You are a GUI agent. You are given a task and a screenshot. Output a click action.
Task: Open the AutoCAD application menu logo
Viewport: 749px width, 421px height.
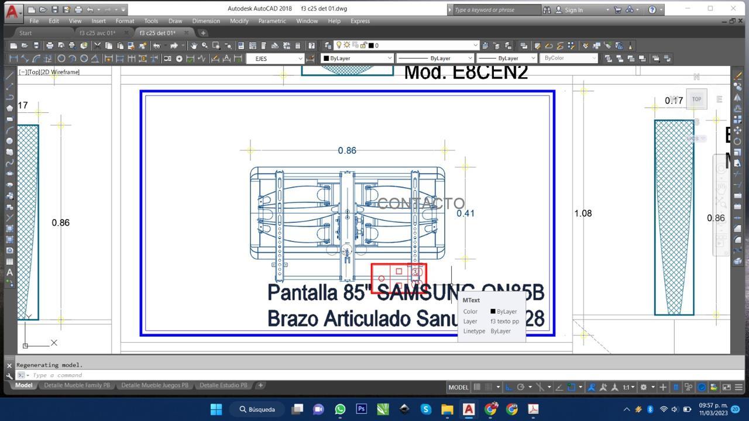11,10
